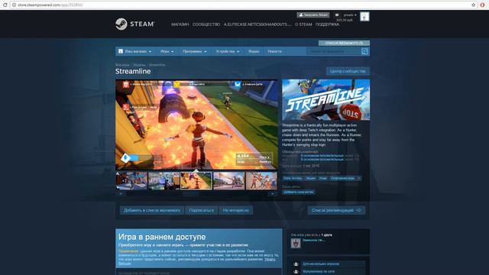The image size is (489, 275).
Task: Click the friend name link
Action: pyautogui.click(x=313, y=241)
